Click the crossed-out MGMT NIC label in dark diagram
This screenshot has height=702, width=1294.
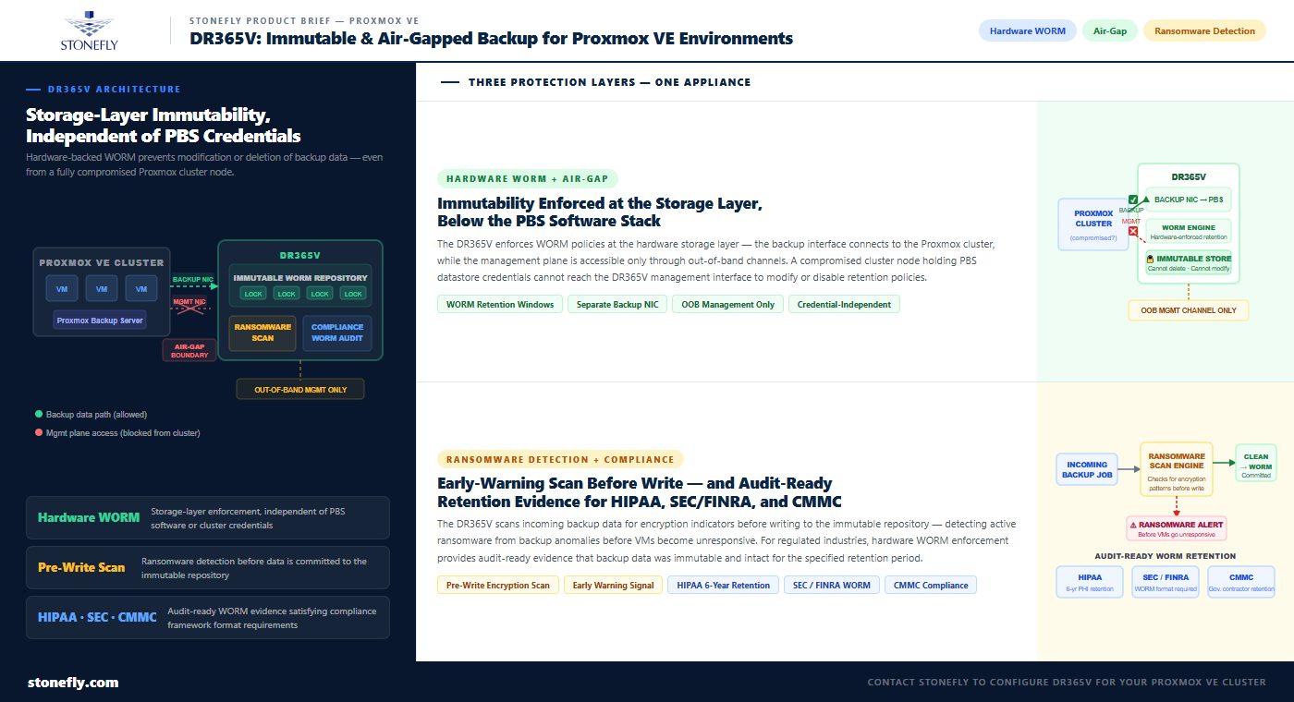coord(189,301)
